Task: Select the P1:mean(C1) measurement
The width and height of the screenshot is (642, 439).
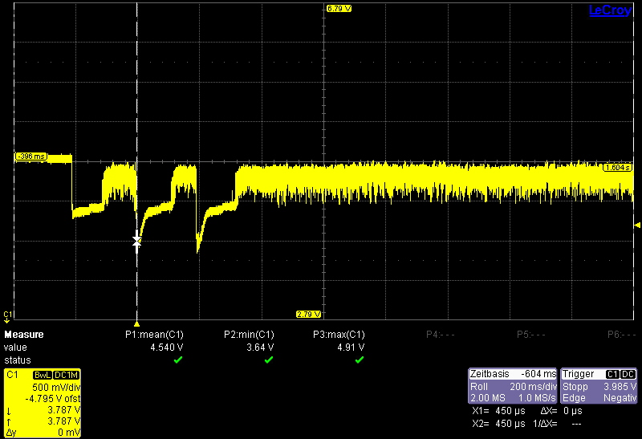Action: pyautogui.click(x=155, y=335)
